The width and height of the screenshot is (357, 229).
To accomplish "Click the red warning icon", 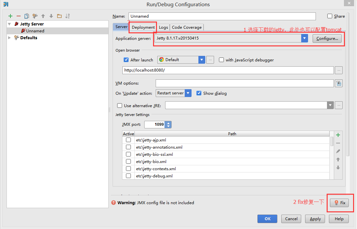I will point(113,203).
